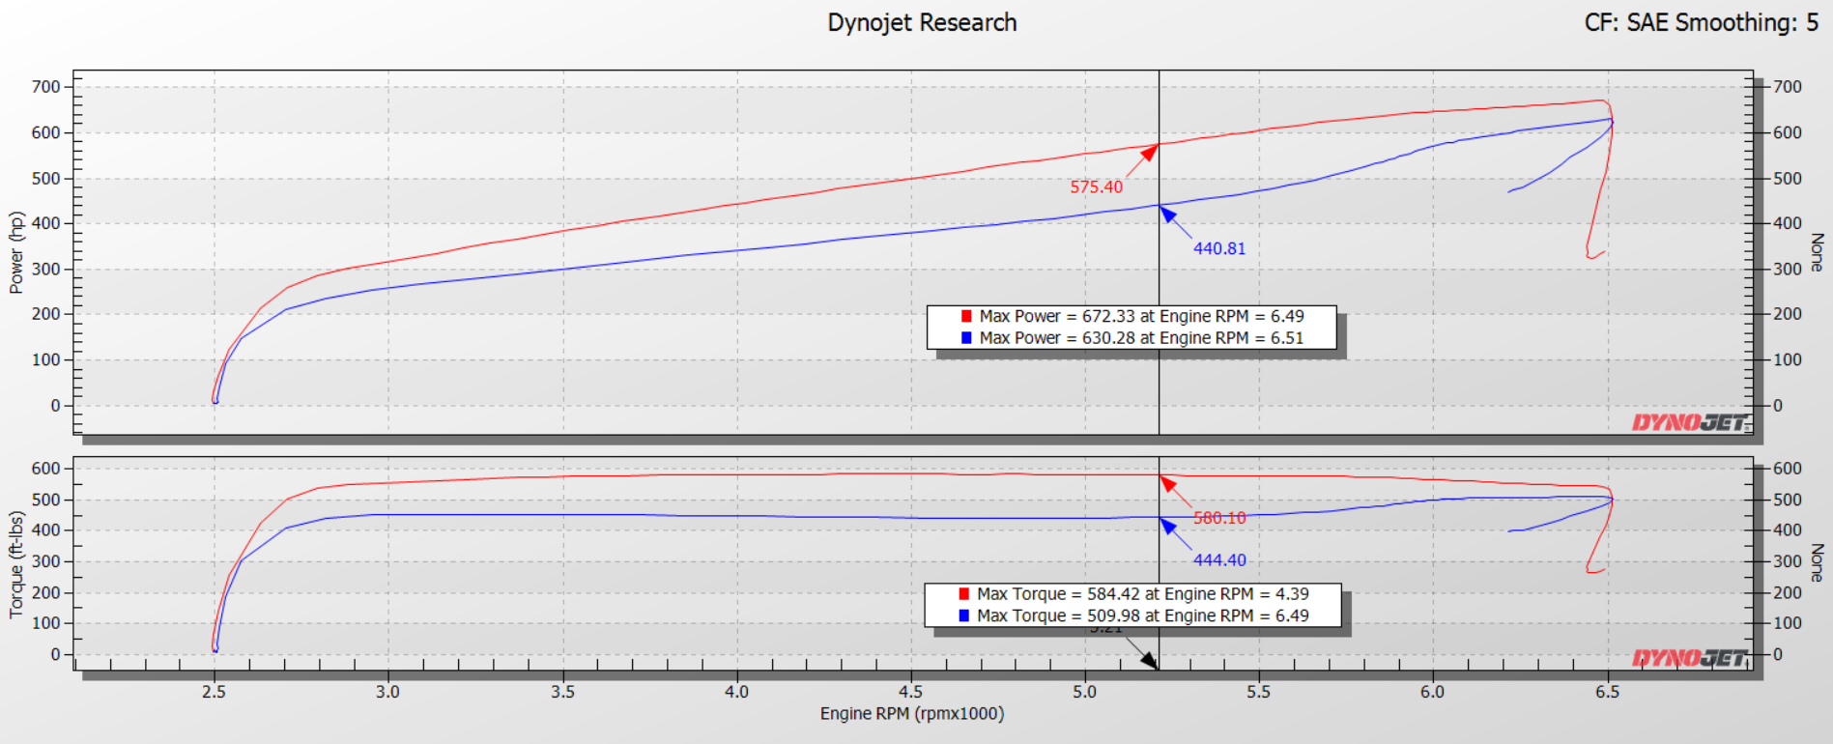Click the red swatch beside Max Torque 584.42
Image resolution: width=1833 pixels, height=744 pixels.
(963, 594)
